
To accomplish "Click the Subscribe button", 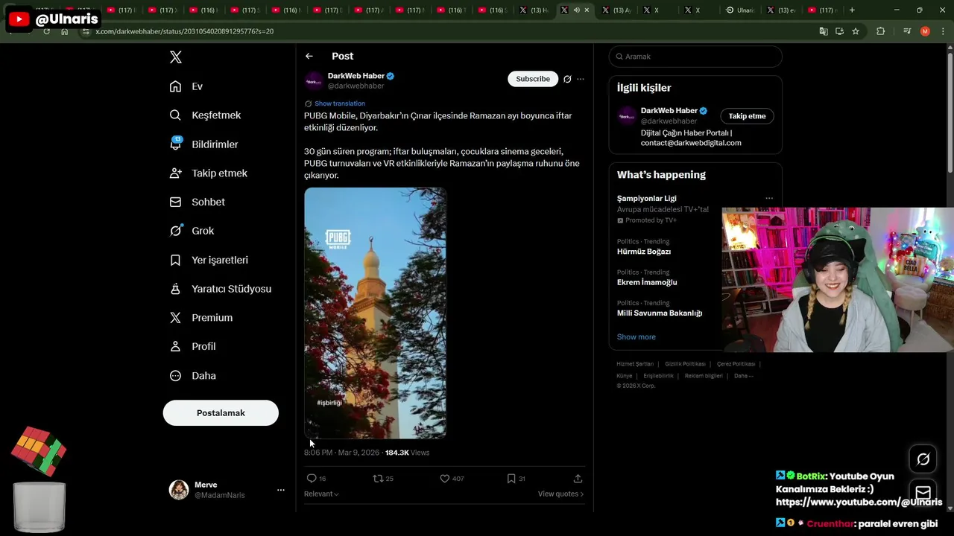I will [533, 79].
